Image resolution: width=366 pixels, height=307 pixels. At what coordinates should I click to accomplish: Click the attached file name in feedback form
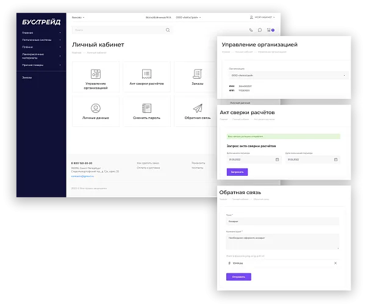(238, 263)
